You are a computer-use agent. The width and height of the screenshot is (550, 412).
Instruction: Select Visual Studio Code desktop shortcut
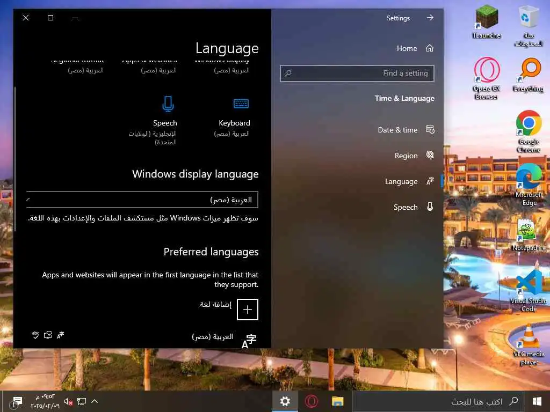click(x=529, y=291)
